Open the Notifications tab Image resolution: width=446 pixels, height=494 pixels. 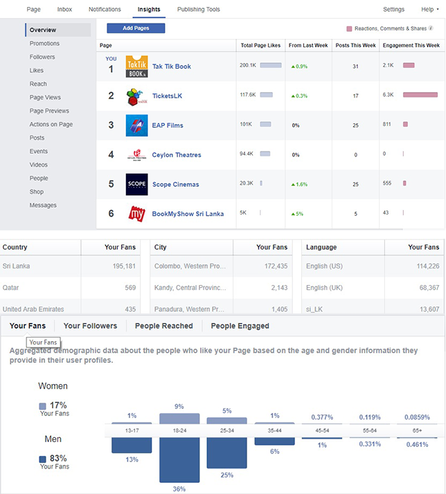pos(105,10)
